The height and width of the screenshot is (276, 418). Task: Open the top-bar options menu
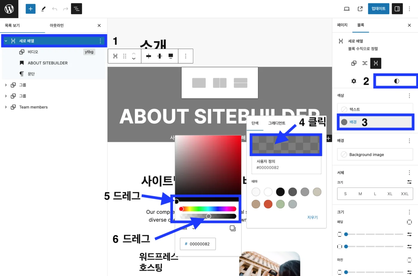409,9
